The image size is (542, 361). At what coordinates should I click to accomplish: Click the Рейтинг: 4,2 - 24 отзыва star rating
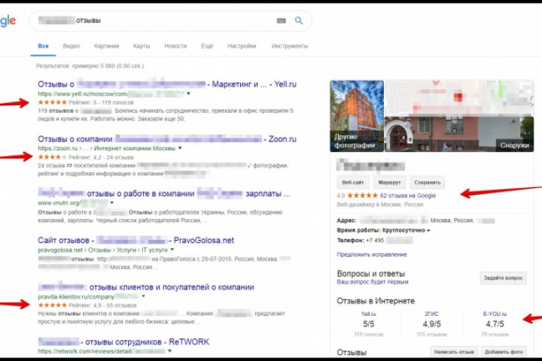(x=85, y=157)
